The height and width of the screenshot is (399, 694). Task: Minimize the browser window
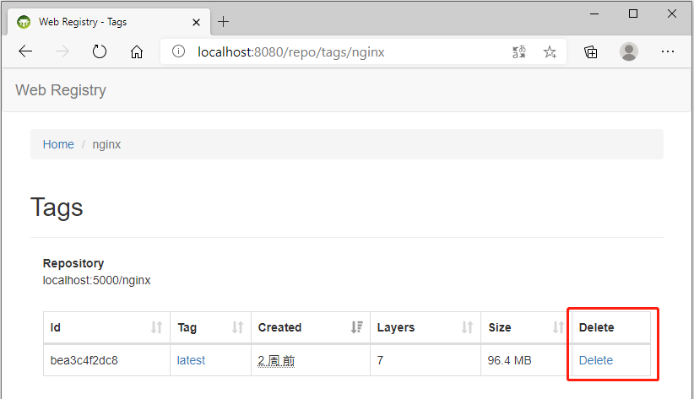pyautogui.click(x=594, y=13)
